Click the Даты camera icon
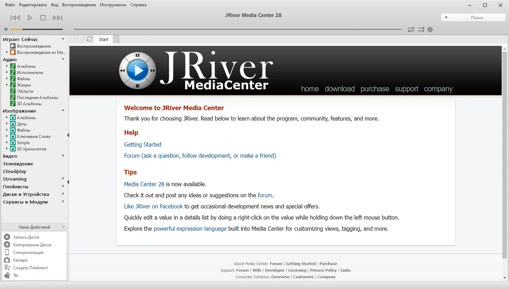 tap(13, 124)
